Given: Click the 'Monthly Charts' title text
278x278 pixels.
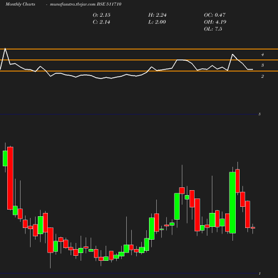Looking at the screenshot, I should [x=21, y=4].
